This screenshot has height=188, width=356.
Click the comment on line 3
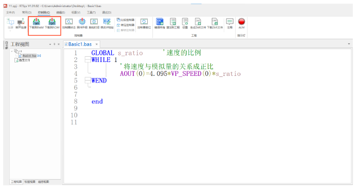[x=166, y=67]
